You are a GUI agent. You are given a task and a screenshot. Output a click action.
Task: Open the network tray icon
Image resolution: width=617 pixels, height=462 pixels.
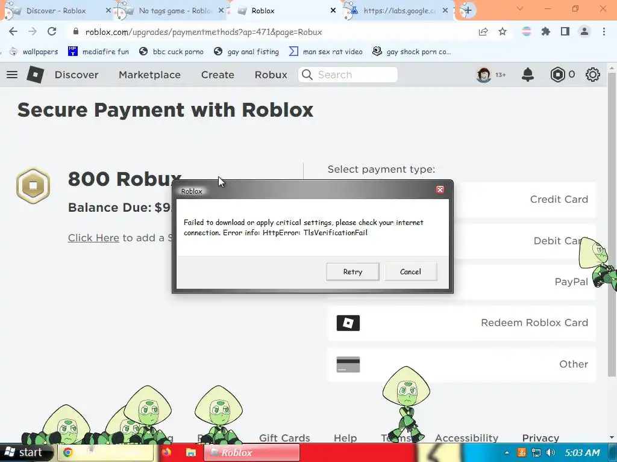pos(536,452)
